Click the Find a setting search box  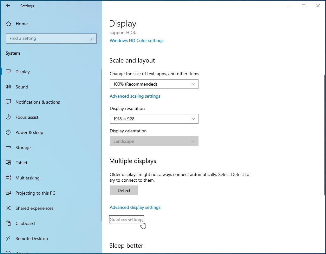[x=51, y=39]
